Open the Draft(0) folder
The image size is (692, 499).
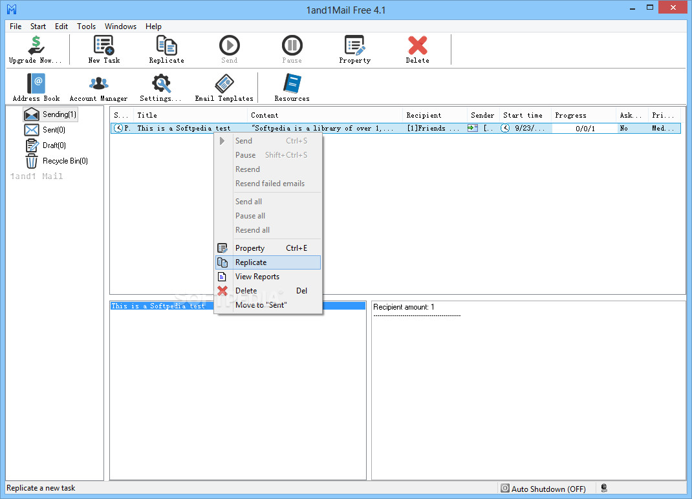[45, 145]
